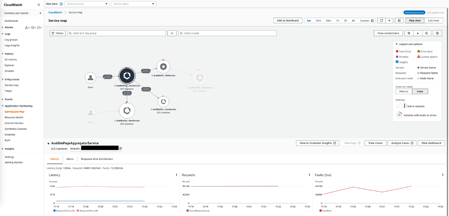The width and height of the screenshot is (449, 216).
Task: Select the 1h time range
Action: pyautogui.click(x=338, y=20)
